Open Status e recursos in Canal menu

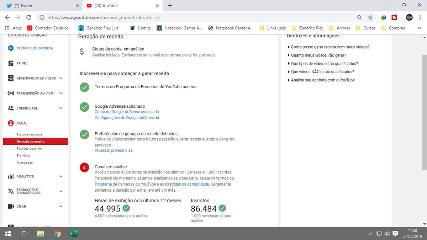29,134
